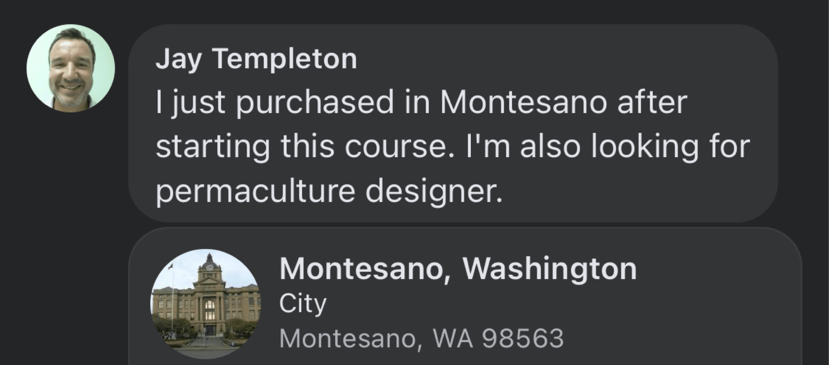
Task: Click the Jay Templeton name link
Action: [x=256, y=59]
